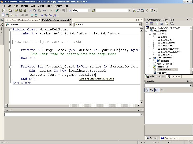Open Toolbox hammer-and-wrench toolbar icon
193x144 pixels.
[x=147, y=10]
